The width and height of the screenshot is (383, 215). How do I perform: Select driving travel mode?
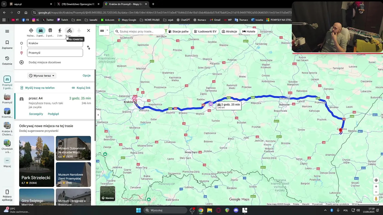click(x=41, y=30)
